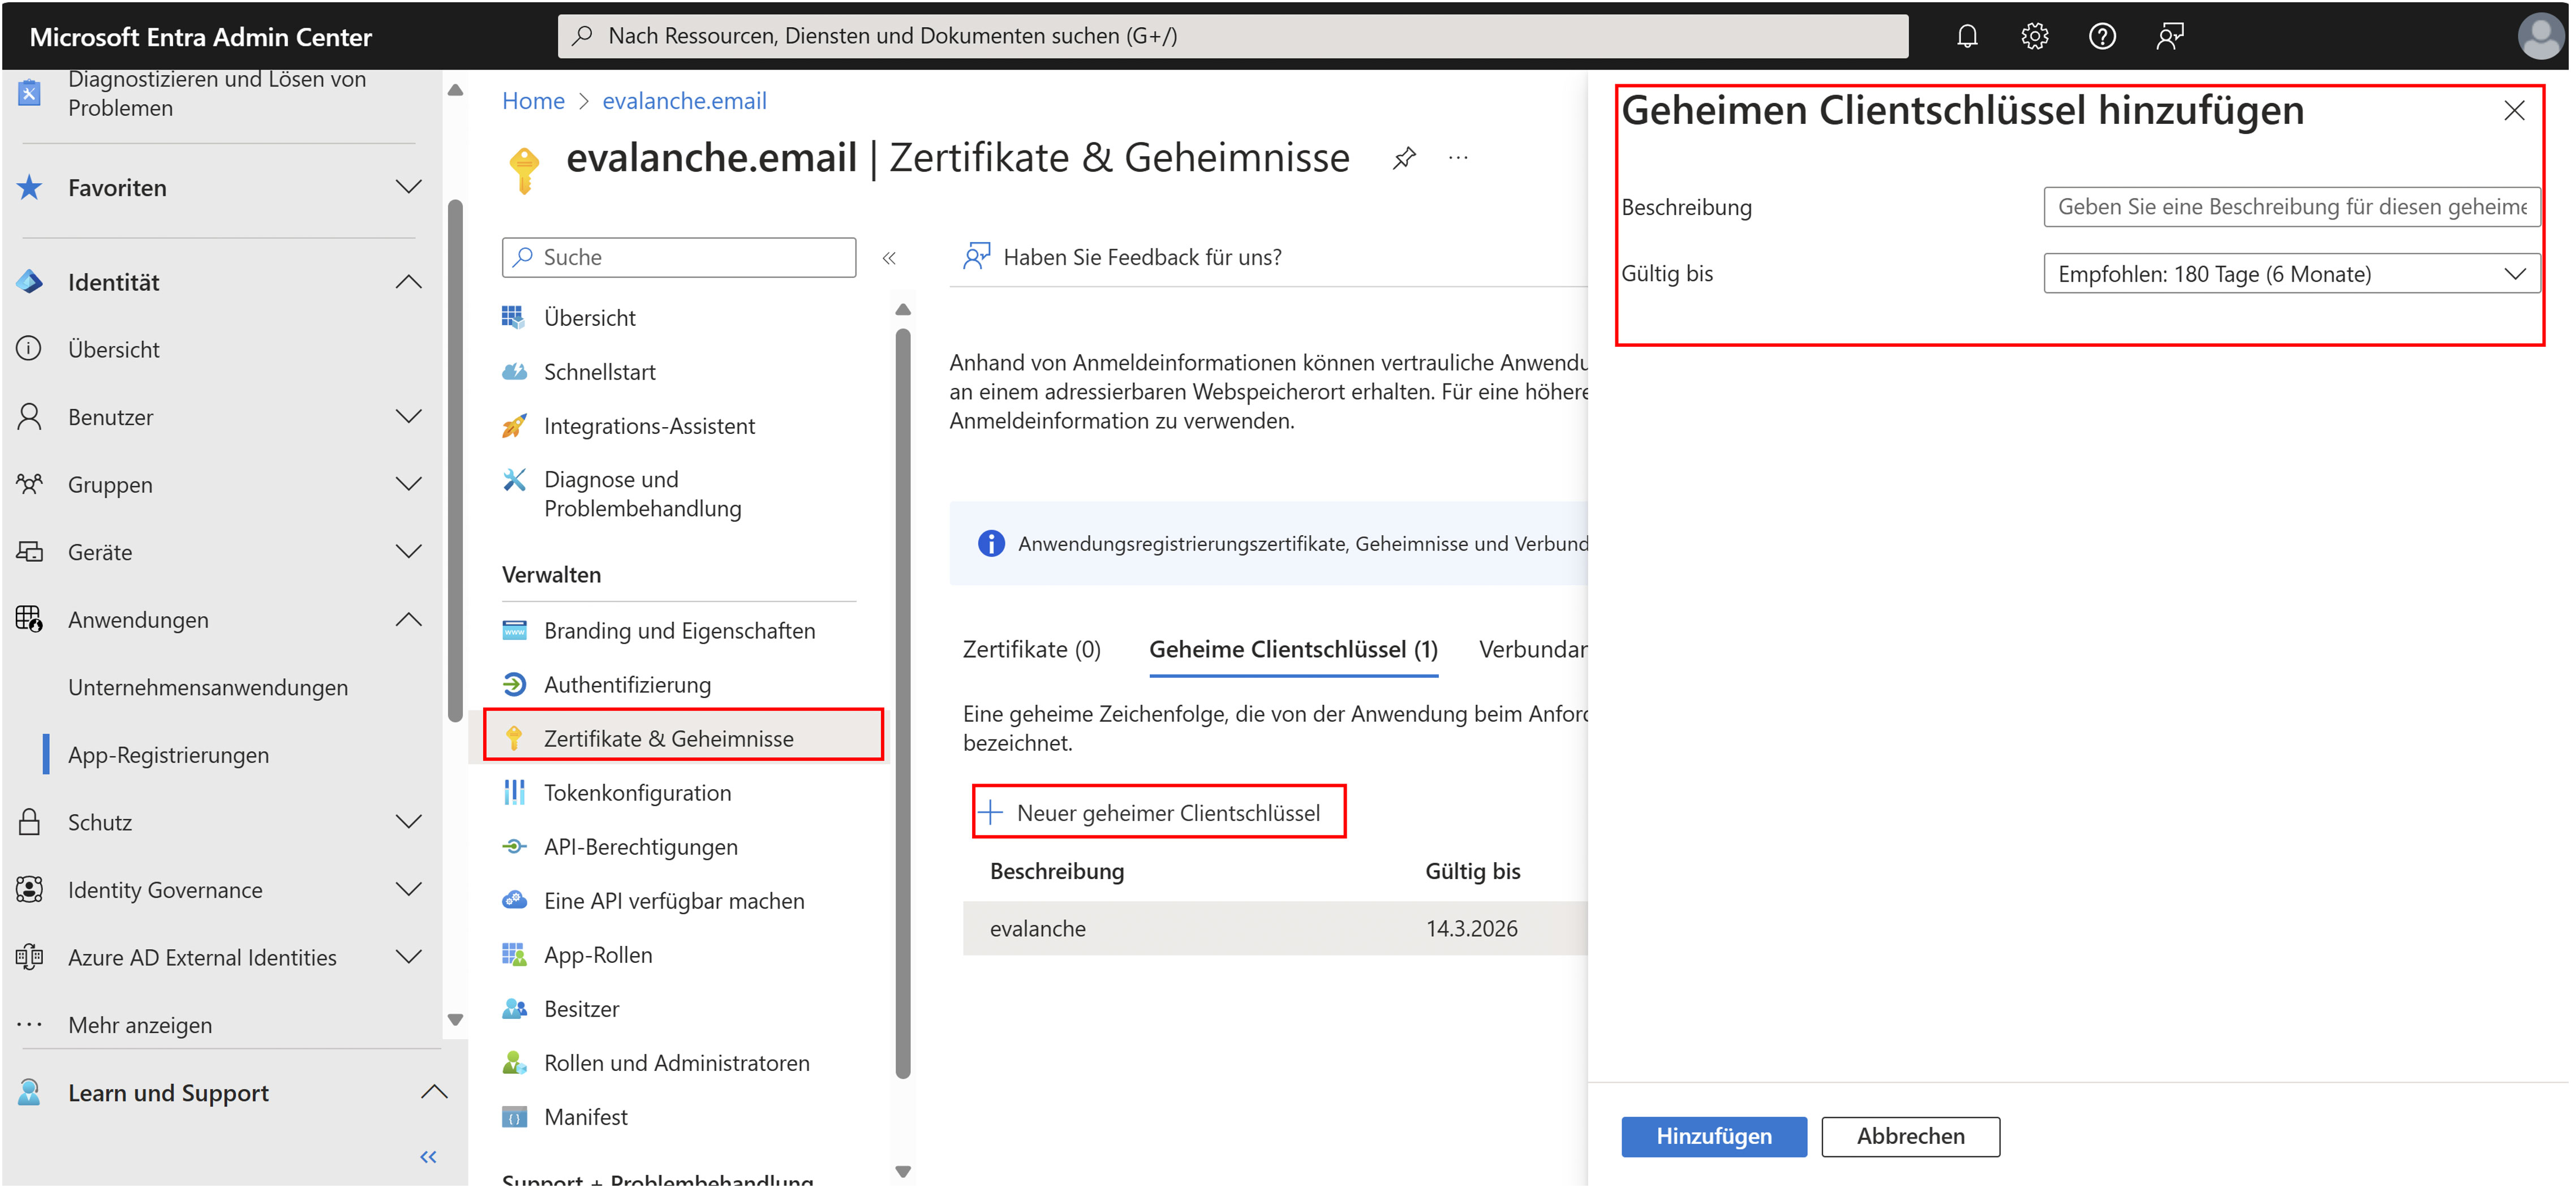The image size is (2571, 1188).
Task: Collapse the Identität section
Action: [x=408, y=282]
